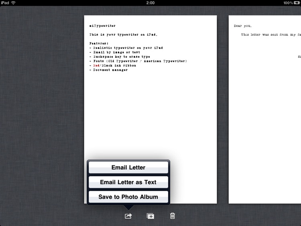Select Email Letter as Text
The height and width of the screenshot is (226, 301).
128,182
